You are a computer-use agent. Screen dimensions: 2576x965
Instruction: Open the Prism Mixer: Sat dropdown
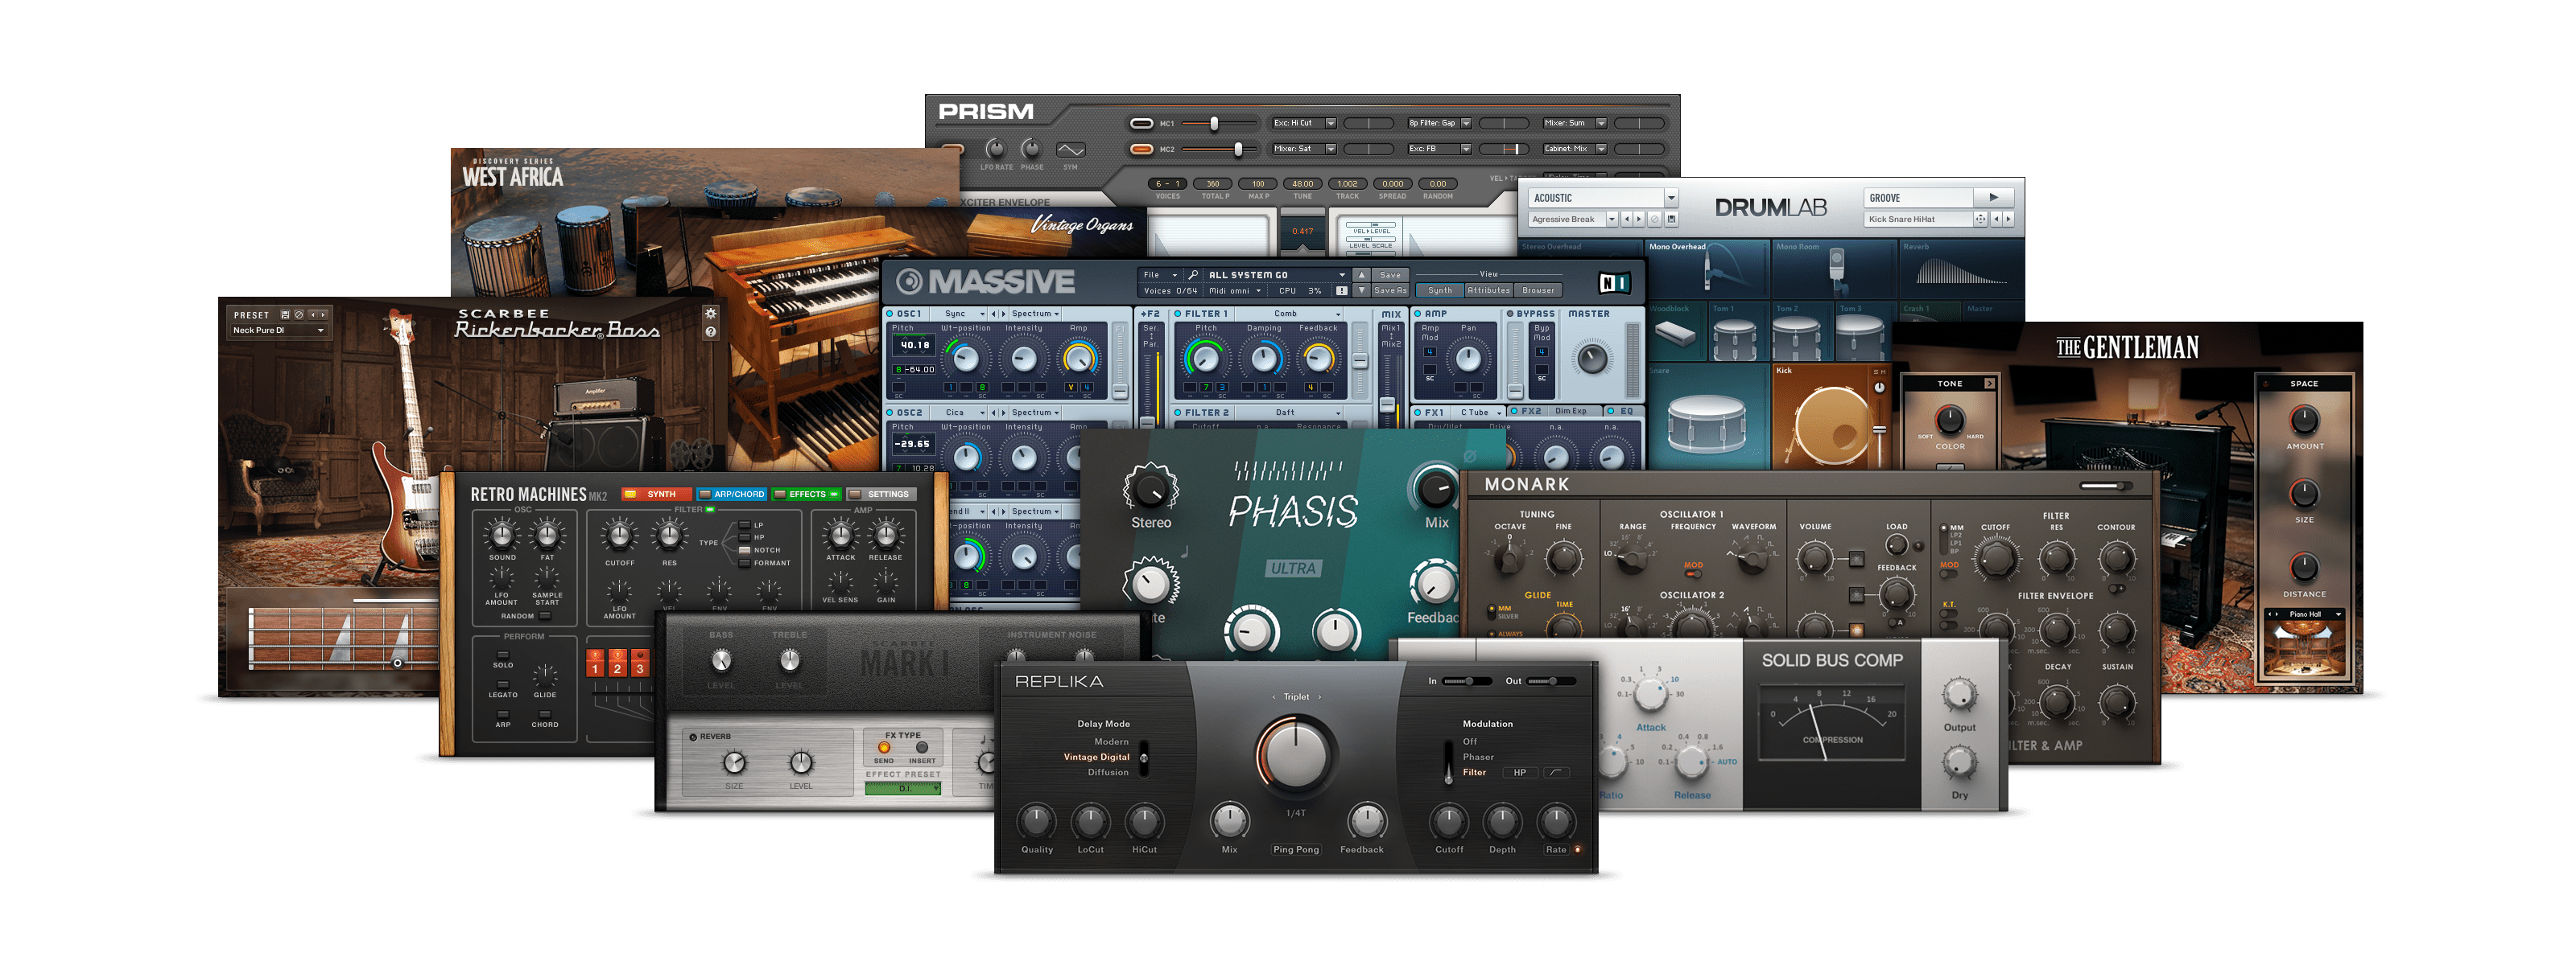(x=1304, y=149)
